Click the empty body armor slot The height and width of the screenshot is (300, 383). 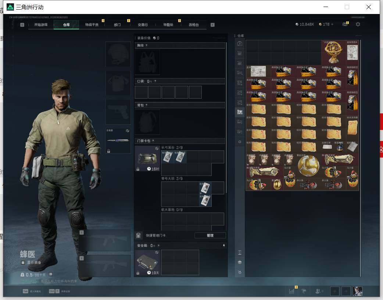118,84
